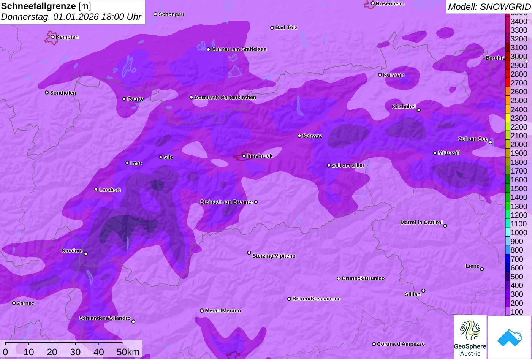The height and width of the screenshot is (359, 532).
Task: Click the Modell: SNOWGRID label
Action: click(489, 7)
